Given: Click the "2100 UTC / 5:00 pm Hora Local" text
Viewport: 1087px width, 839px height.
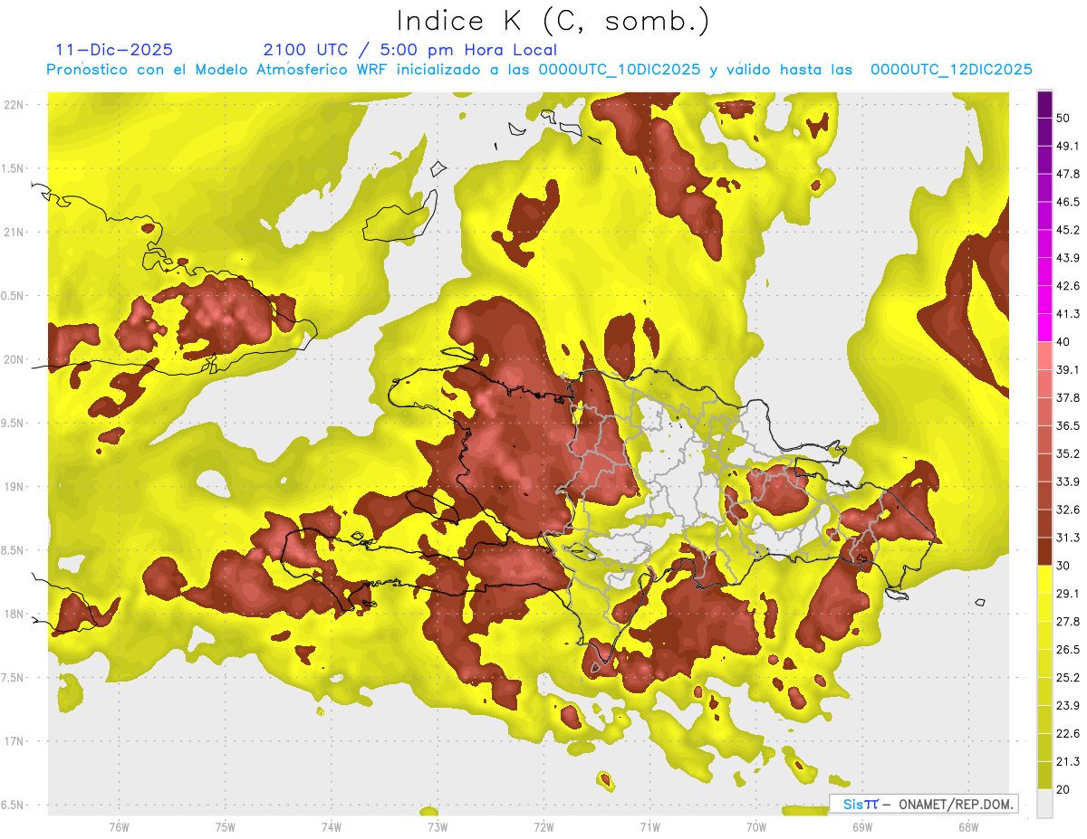Looking at the screenshot, I should pyautogui.click(x=410, y=51).
